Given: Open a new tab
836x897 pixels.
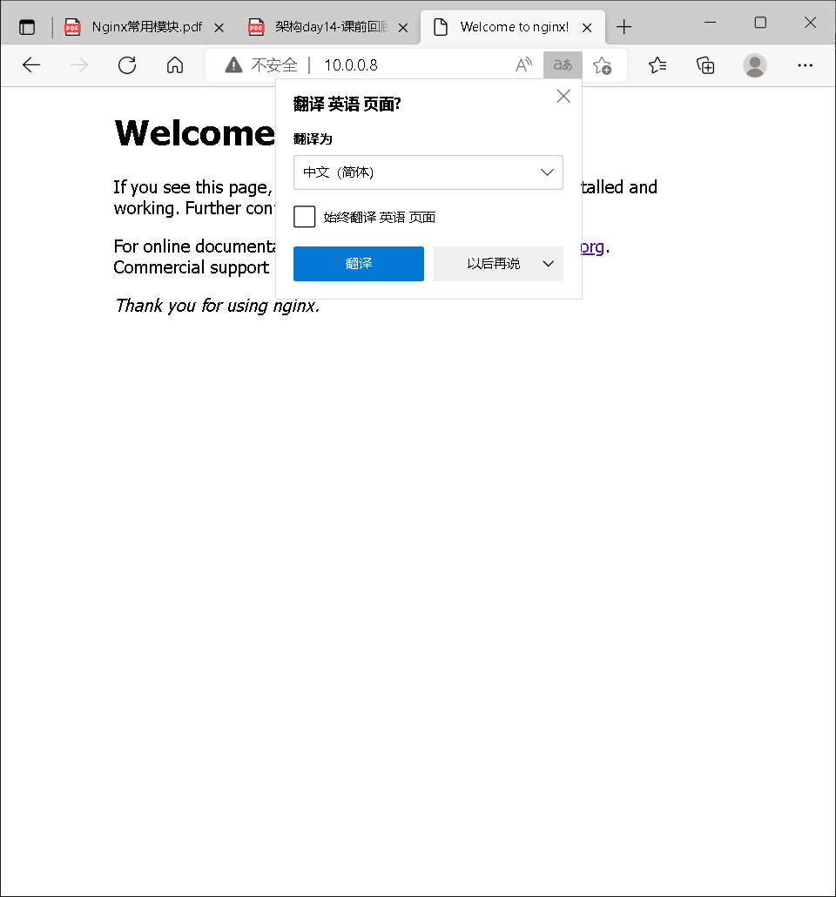Looking at the screenshot, I should pos(624,27).
